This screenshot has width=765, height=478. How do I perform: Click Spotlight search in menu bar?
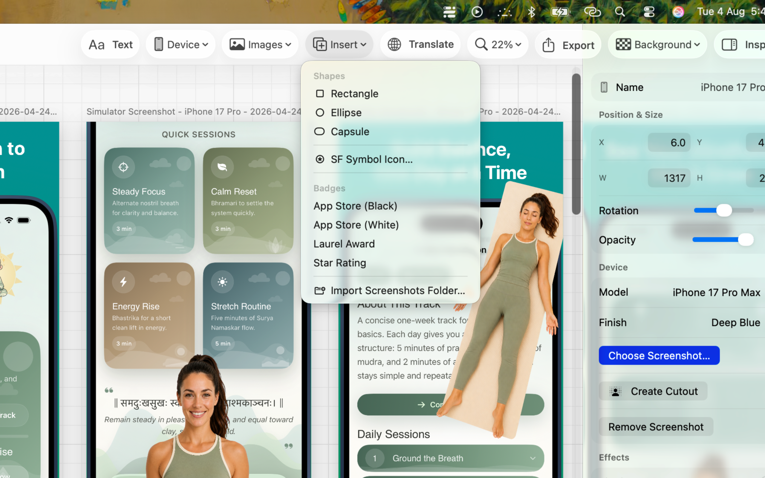620,12
